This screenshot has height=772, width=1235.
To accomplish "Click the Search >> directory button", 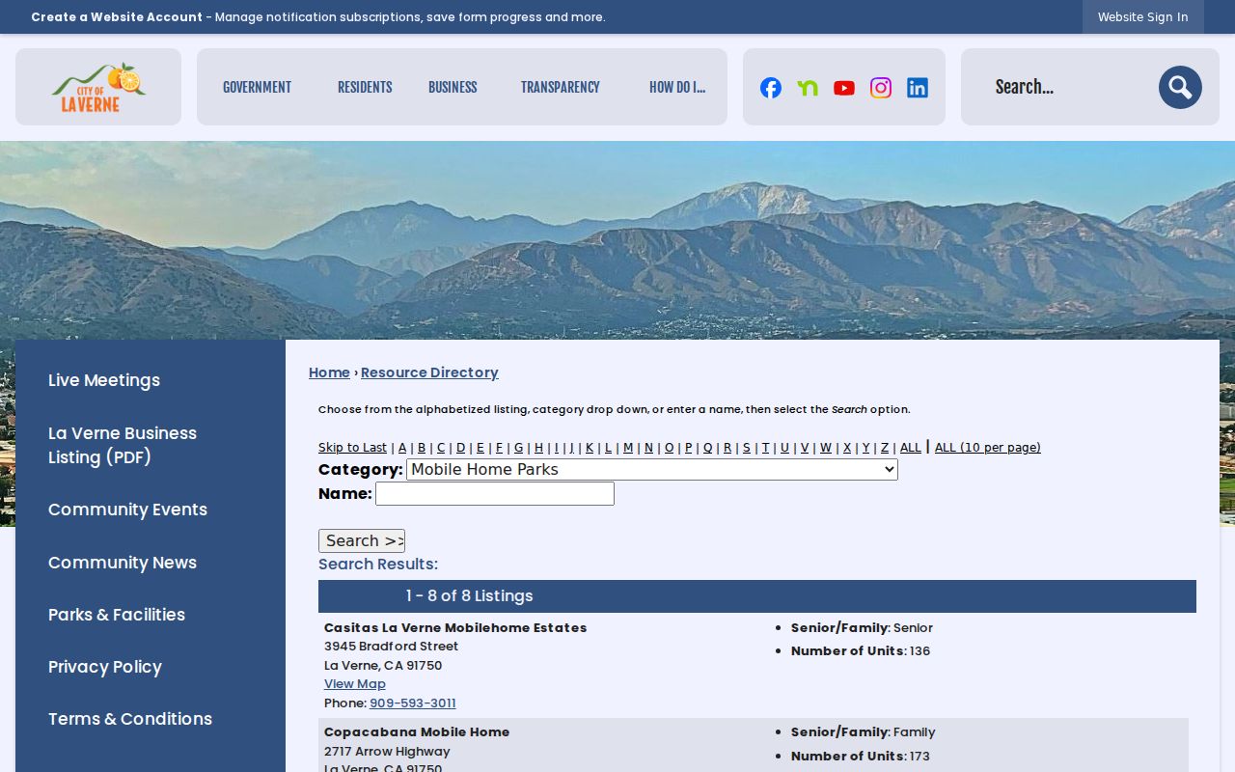I will click(362, 541).
